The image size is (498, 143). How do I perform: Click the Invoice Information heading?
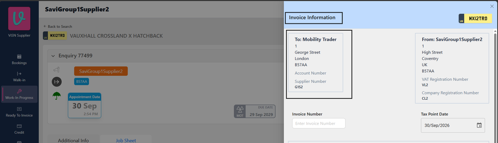(x=312, y=18)
